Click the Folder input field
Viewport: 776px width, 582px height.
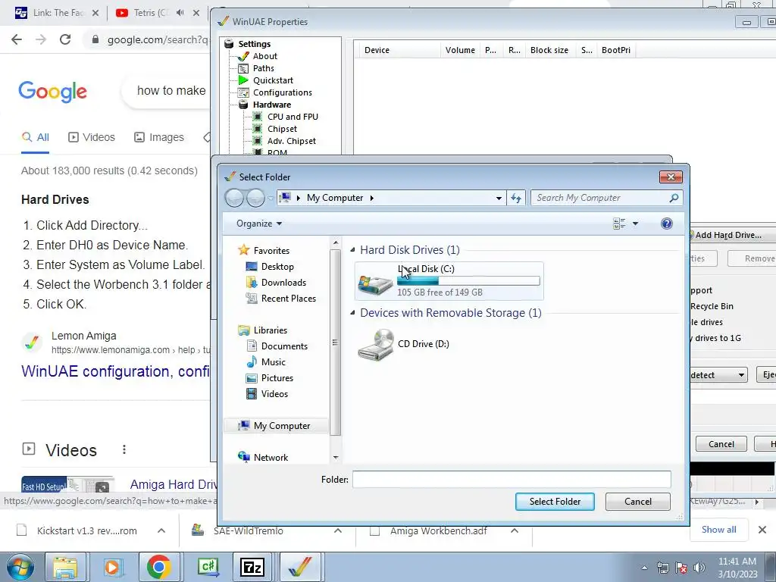[x=512, y=480]
